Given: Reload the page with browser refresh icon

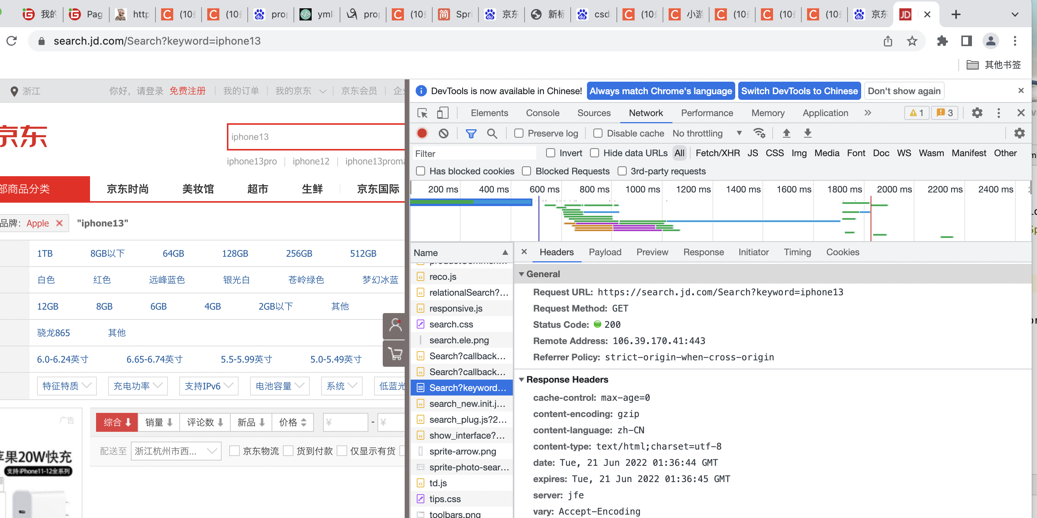Looking at the screenshot, I should pos(12,41).
